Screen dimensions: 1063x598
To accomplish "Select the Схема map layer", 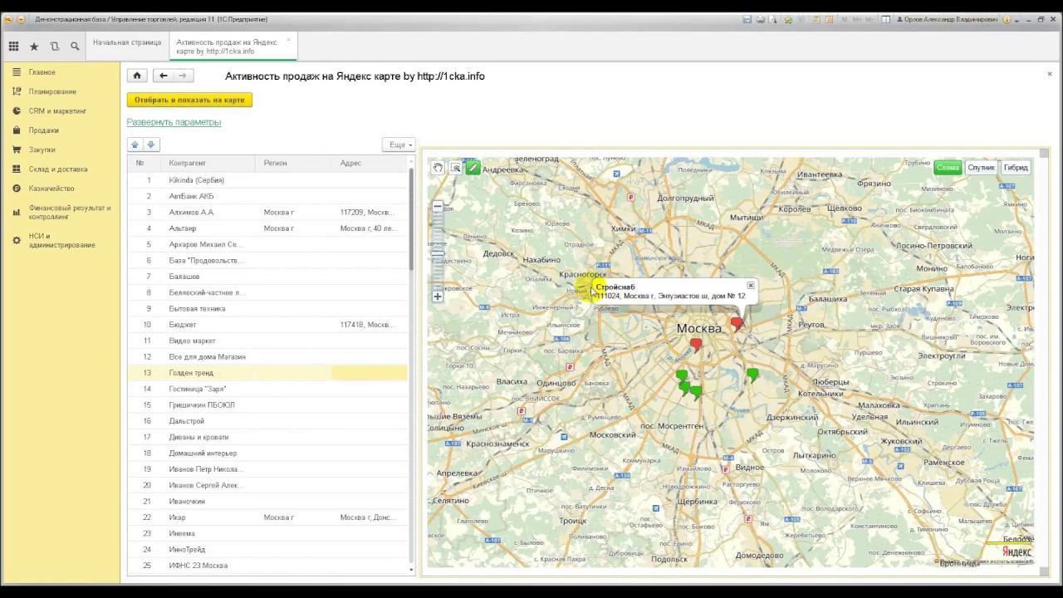I will click(x=948, y=168).
